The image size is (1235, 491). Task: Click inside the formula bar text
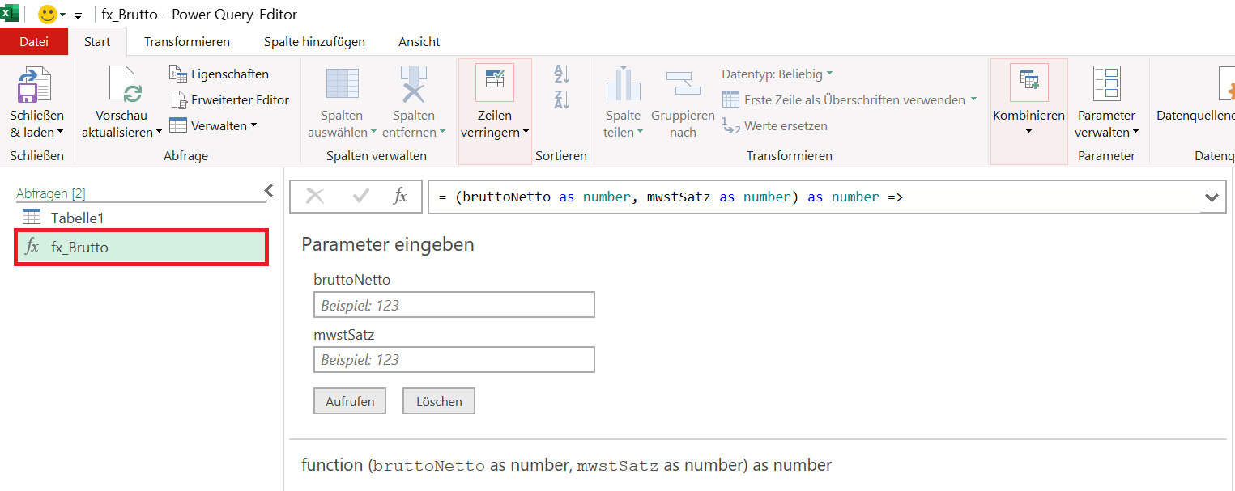pyautogui.click(x=671, y=197)
